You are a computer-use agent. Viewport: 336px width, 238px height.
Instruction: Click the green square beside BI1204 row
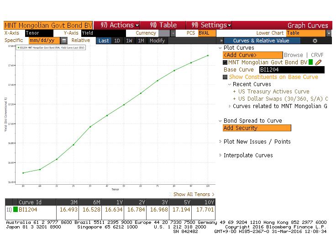pyautogui.click(x=16, y=209)
